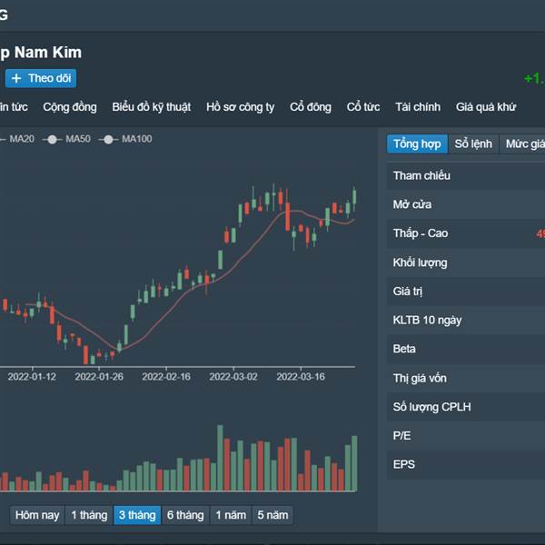Click the Beta row label

tap(404, 349)
